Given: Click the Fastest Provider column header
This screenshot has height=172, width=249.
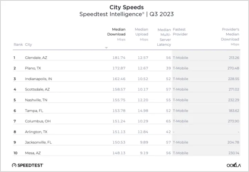Looking at the screenshot, I should [180, 32].
